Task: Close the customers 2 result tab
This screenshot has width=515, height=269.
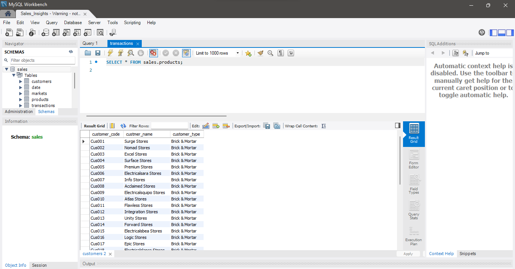Action: coord(110,254)
